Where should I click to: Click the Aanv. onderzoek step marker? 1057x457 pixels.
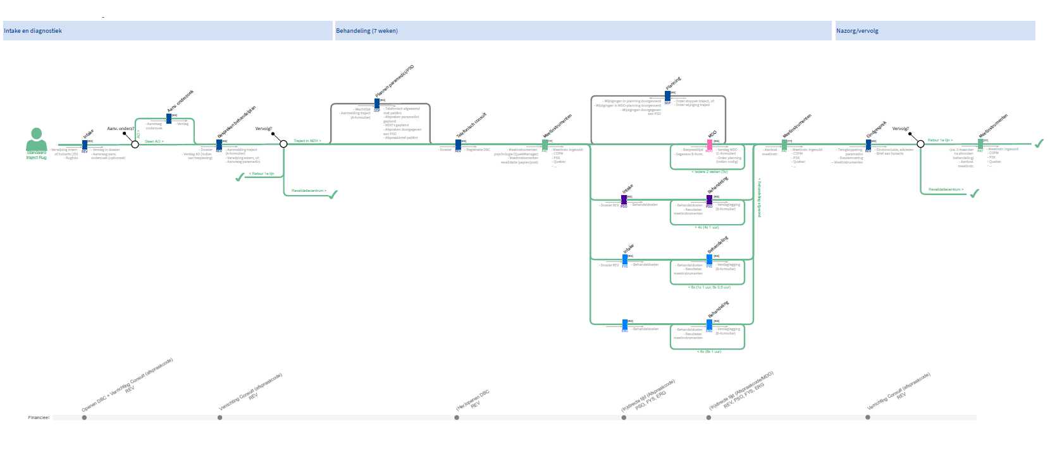169,119
